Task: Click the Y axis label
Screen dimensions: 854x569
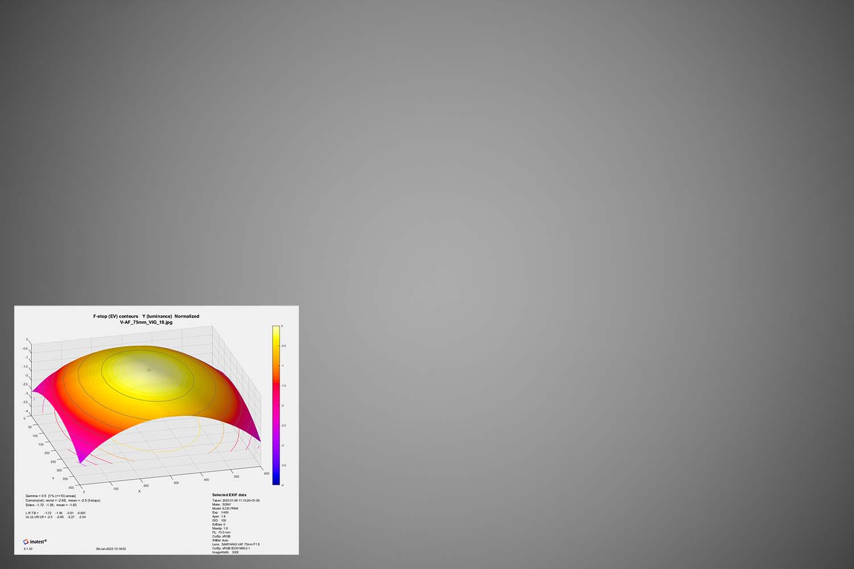Action: [53, 479]
